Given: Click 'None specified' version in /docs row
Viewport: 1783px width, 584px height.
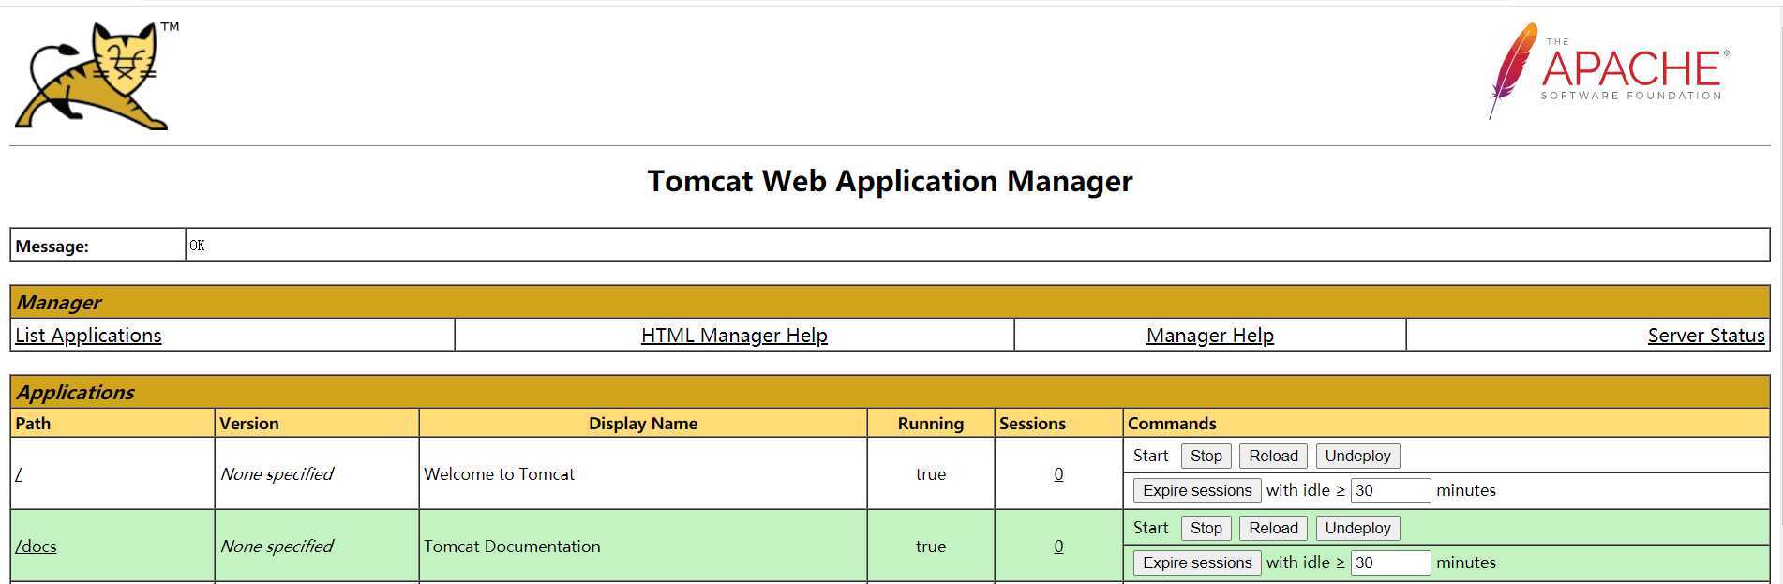Looking at the screenshot, I should click(x=277, y=546).
